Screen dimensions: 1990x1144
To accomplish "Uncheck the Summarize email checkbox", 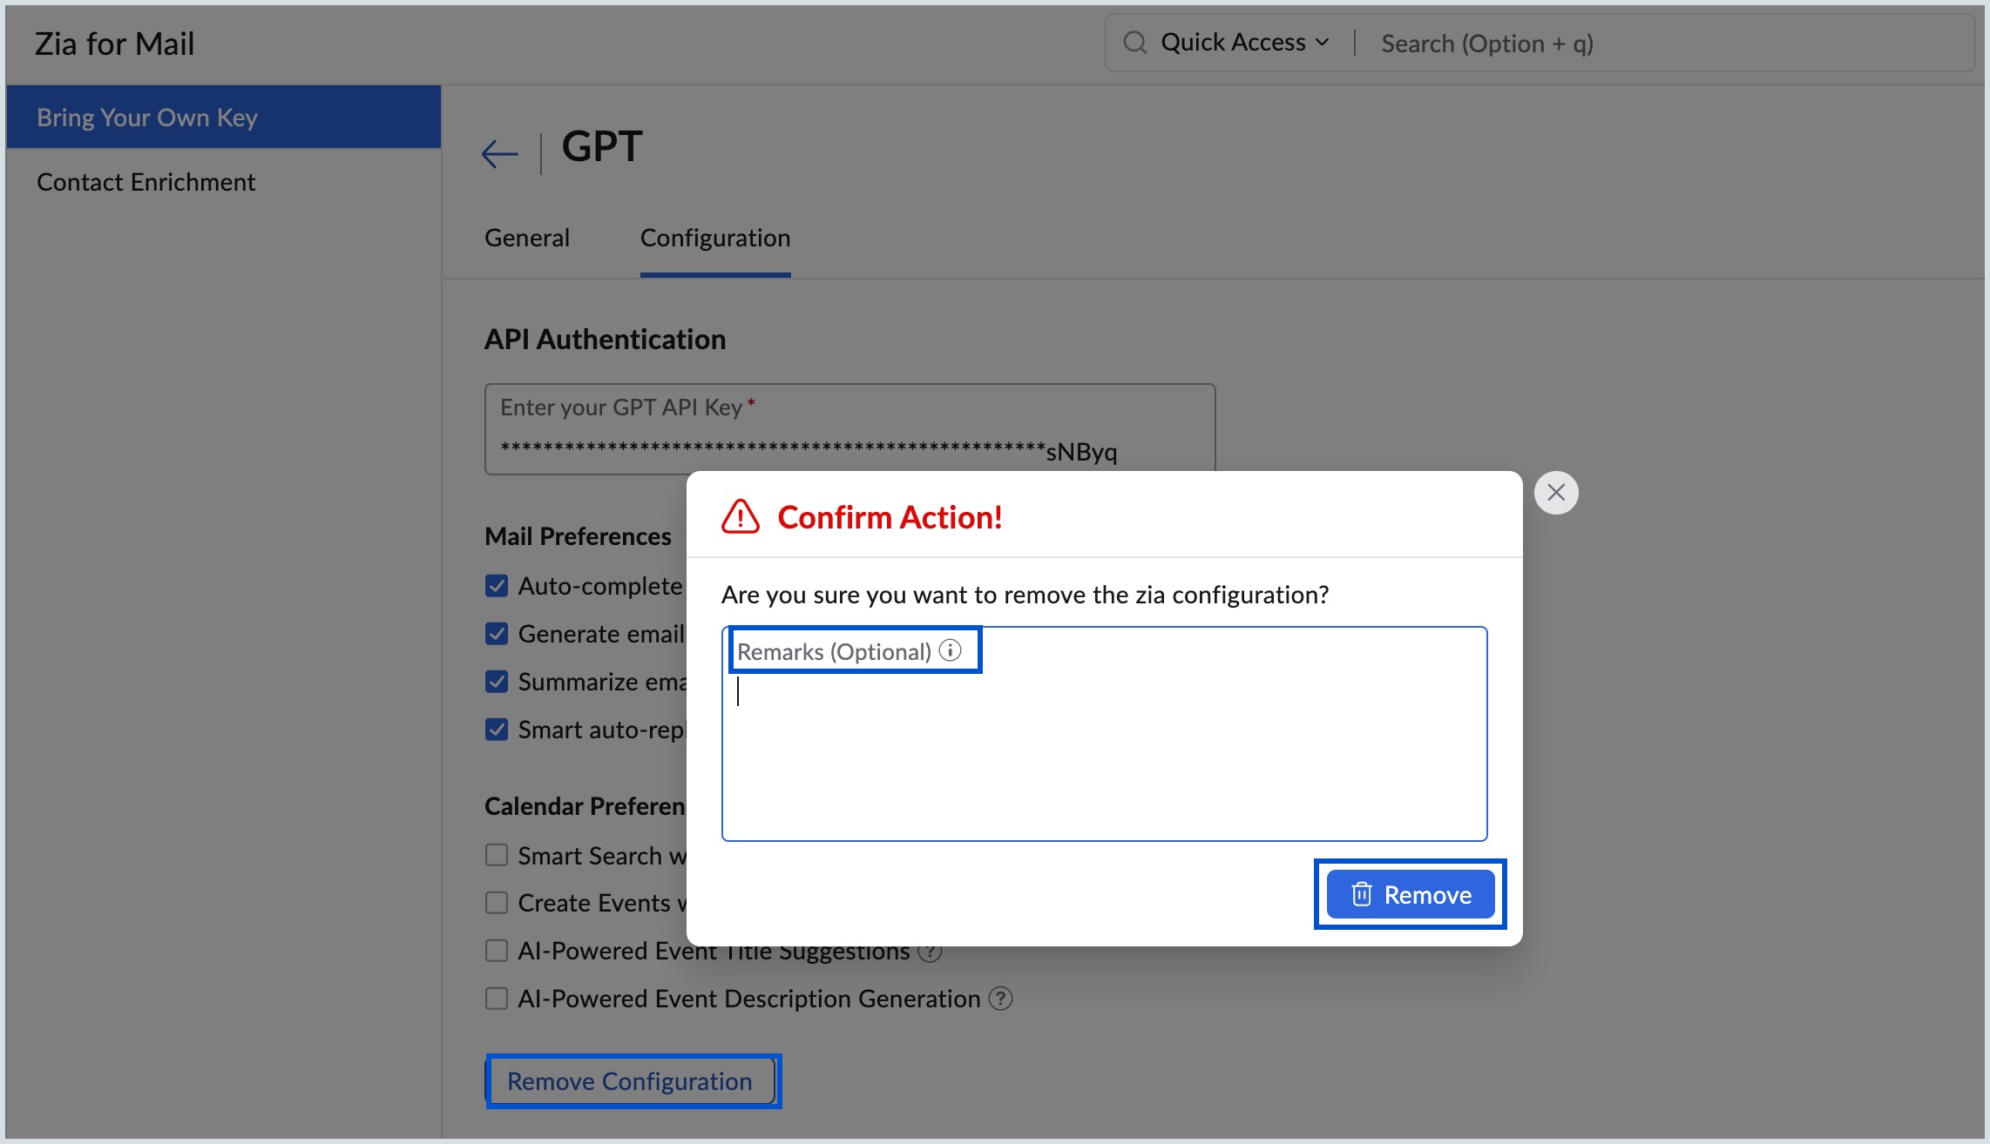I will 497,681.
